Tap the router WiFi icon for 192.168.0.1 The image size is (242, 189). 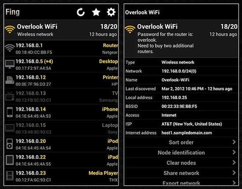click(9, 48)
